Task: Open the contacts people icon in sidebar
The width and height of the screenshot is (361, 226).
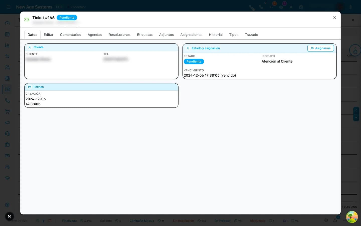Action: [7, 67]
